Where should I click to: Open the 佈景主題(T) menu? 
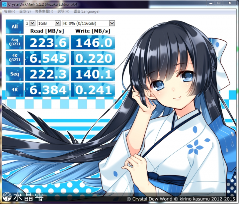click(44, 11)
